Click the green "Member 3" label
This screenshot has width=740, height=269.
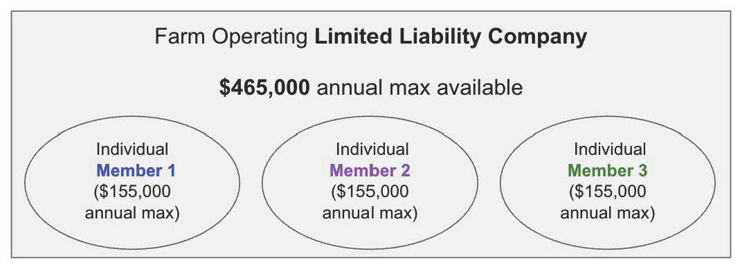coord(607,171)
